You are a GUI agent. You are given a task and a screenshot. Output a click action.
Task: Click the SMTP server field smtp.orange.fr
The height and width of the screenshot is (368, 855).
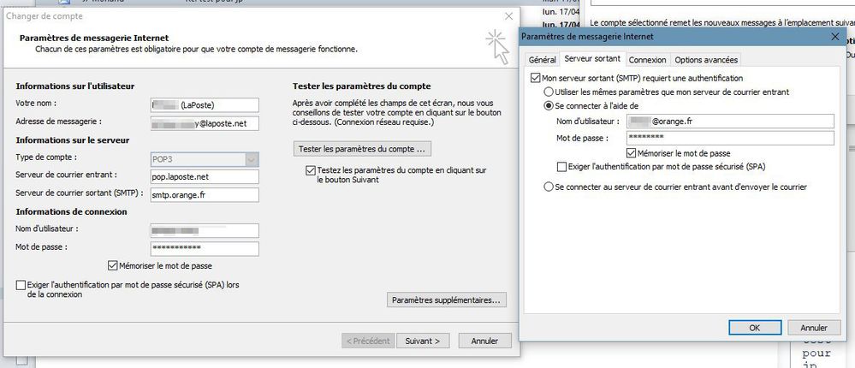(x=205, y=194)
